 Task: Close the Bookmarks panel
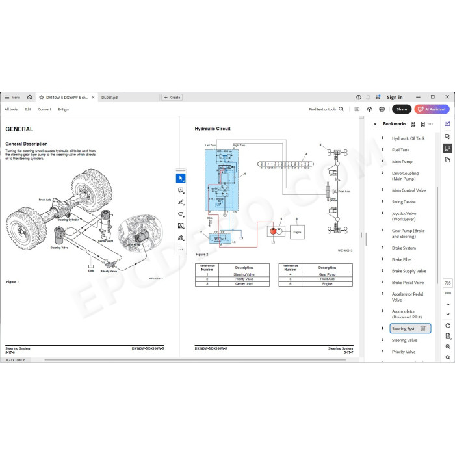pyautogui.click(x=375, y=124)
